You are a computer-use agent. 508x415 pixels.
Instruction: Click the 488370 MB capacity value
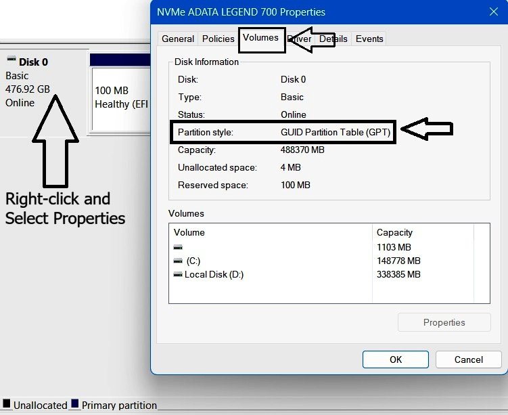(302, 150)
